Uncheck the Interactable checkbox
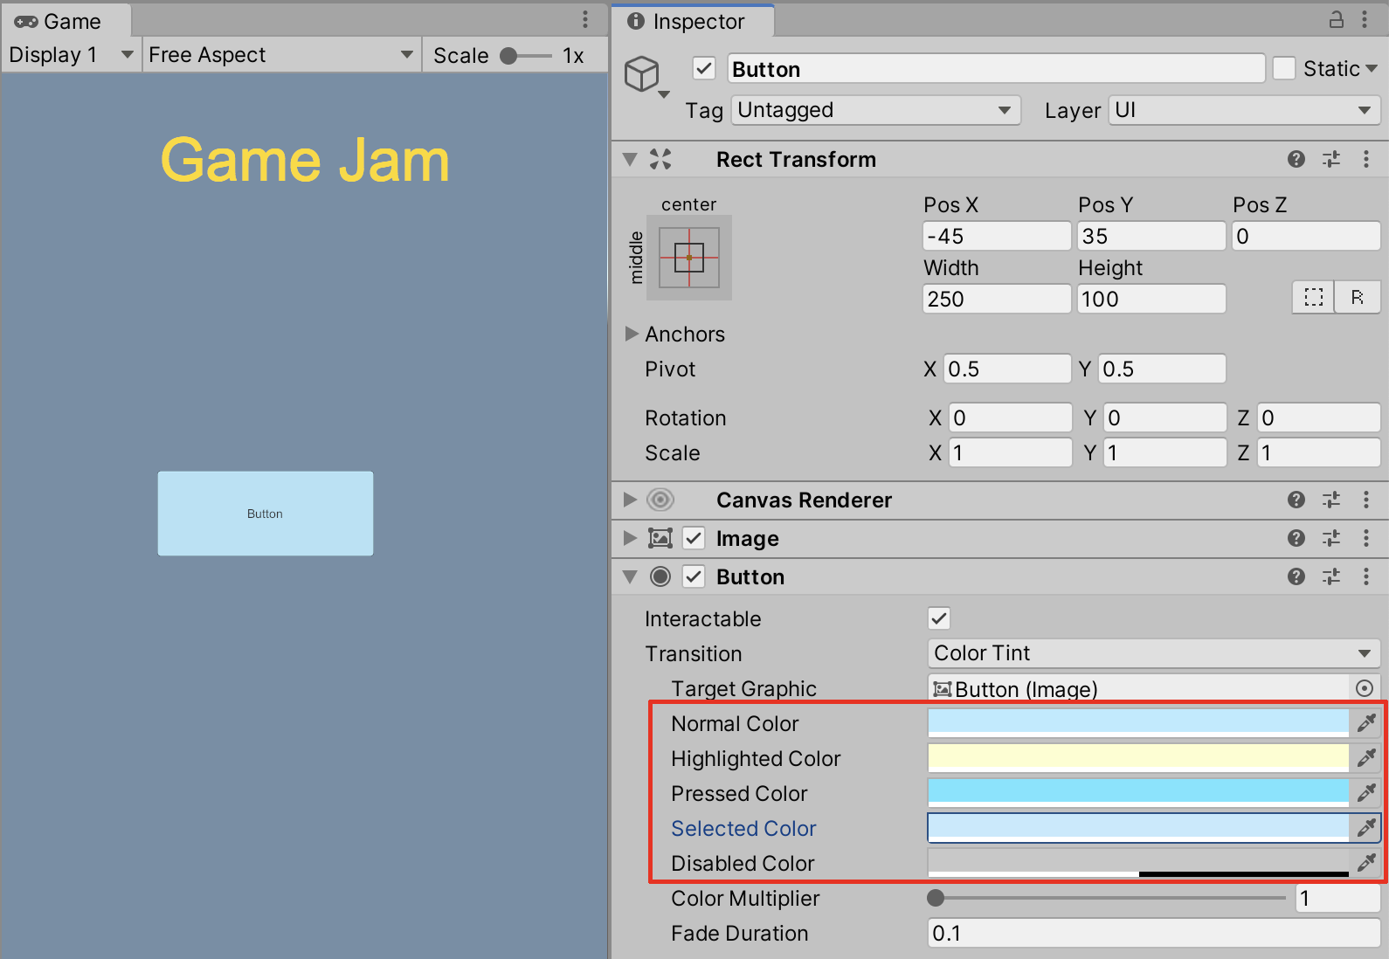 [939, 618]
